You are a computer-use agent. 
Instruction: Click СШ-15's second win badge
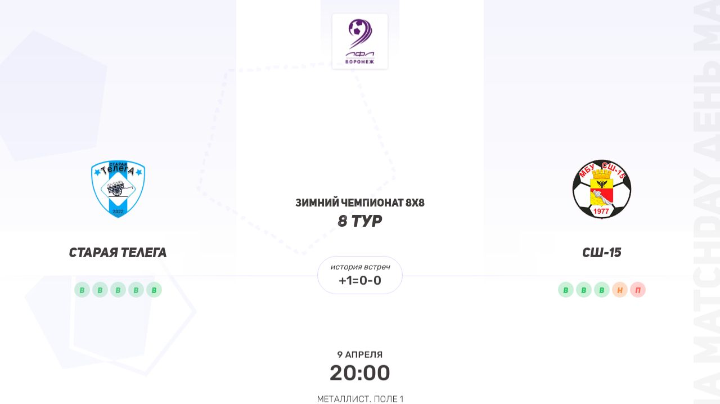(x=584, y=290)
